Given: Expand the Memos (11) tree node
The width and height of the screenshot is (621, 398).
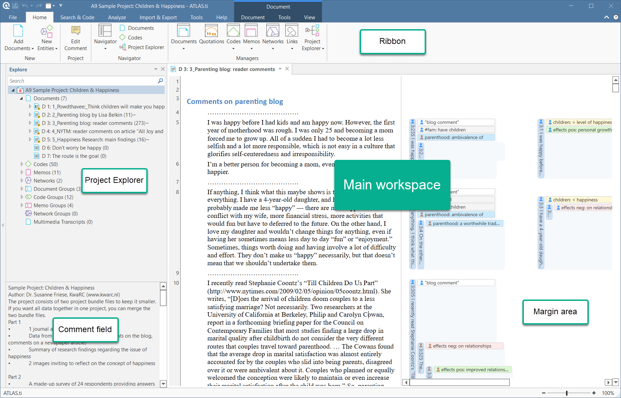Looking at the screenshot, I should point(22,173).
